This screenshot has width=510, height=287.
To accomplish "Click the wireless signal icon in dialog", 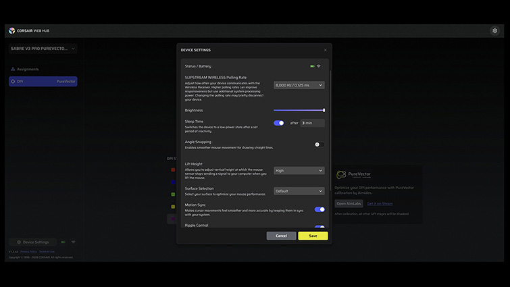I will coord(319,66).
